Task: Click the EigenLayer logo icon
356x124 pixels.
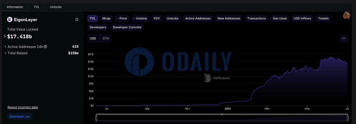Action: (x=9, y=19)
